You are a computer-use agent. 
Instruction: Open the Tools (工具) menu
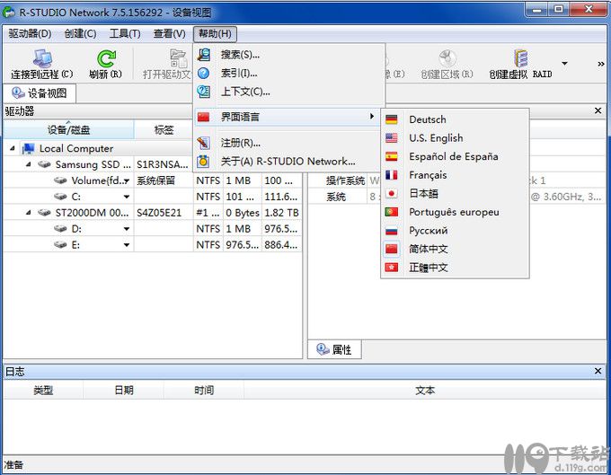pos(125,34)
